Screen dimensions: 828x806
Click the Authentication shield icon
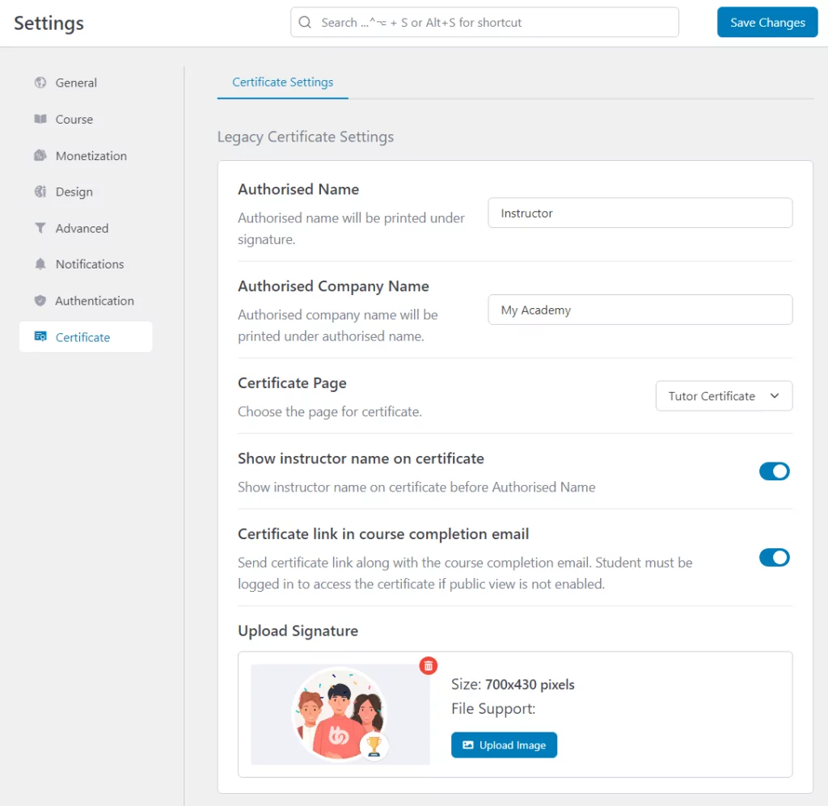click(x=40, y=301)
